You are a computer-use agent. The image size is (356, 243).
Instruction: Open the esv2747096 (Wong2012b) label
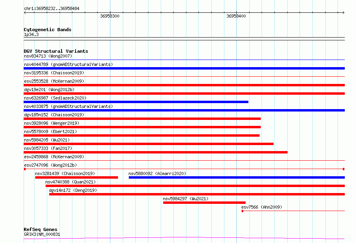click(50, 165)
